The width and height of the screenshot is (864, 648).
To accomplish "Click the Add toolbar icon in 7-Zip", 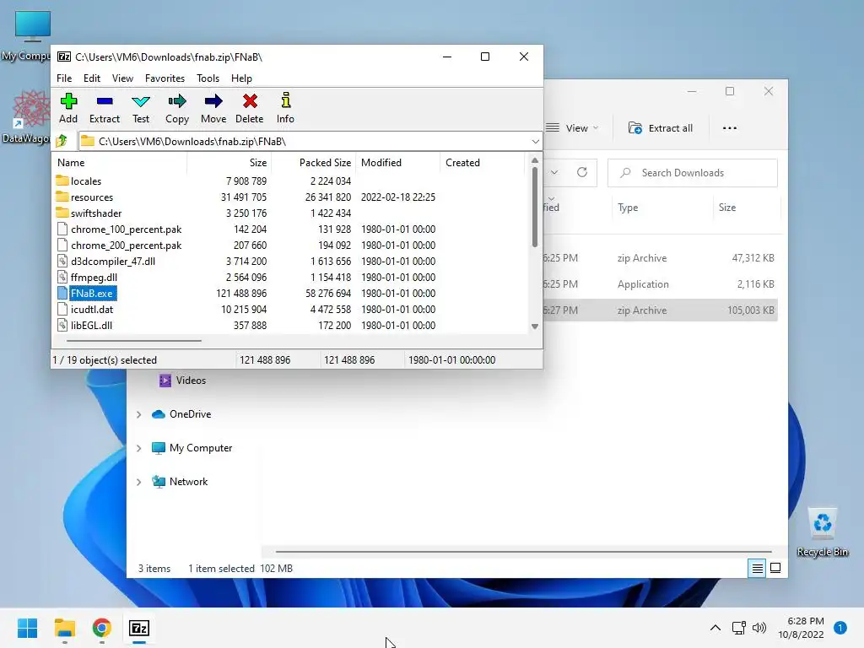I will click(x=68, y=108).
